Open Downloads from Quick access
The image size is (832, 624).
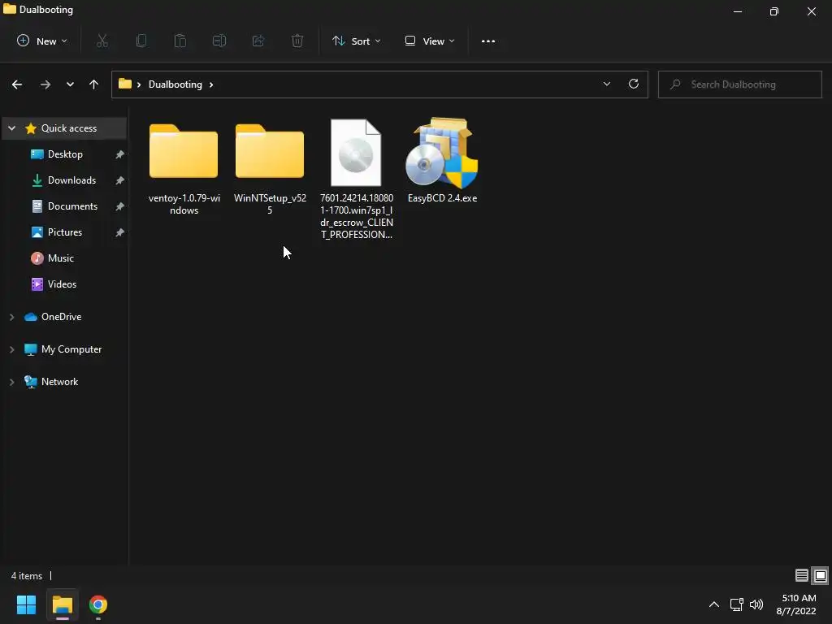tap(71, 180)
